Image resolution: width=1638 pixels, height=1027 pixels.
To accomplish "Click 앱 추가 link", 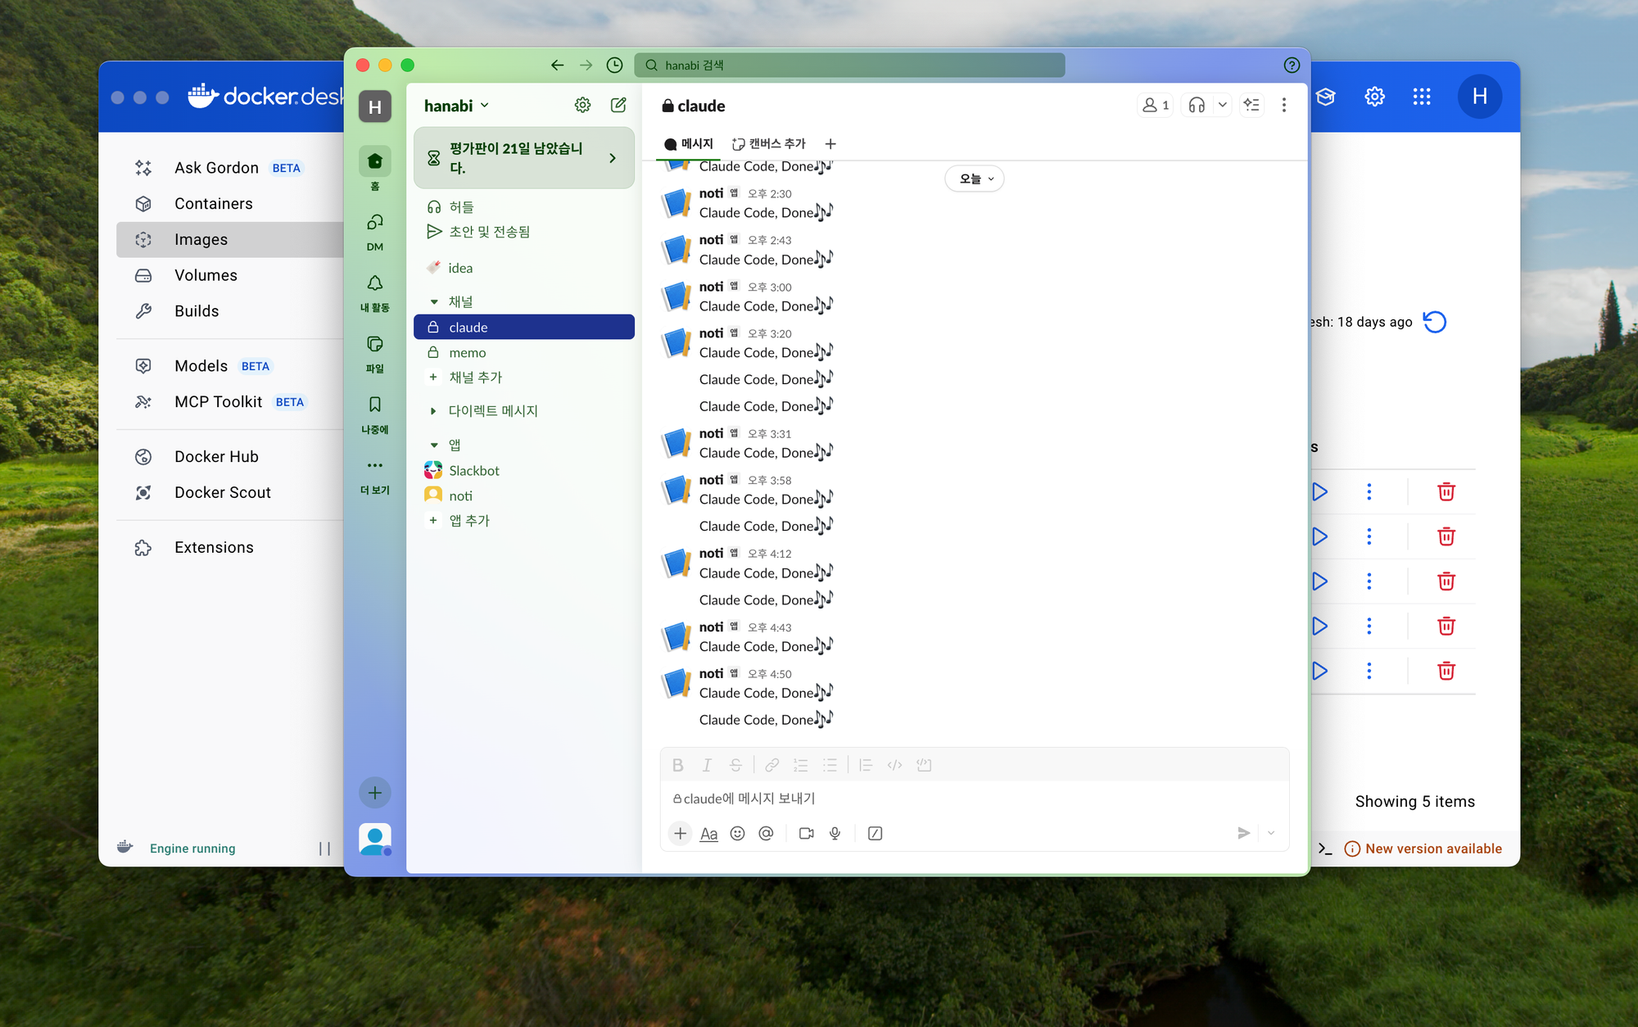I will pos(524,520).
